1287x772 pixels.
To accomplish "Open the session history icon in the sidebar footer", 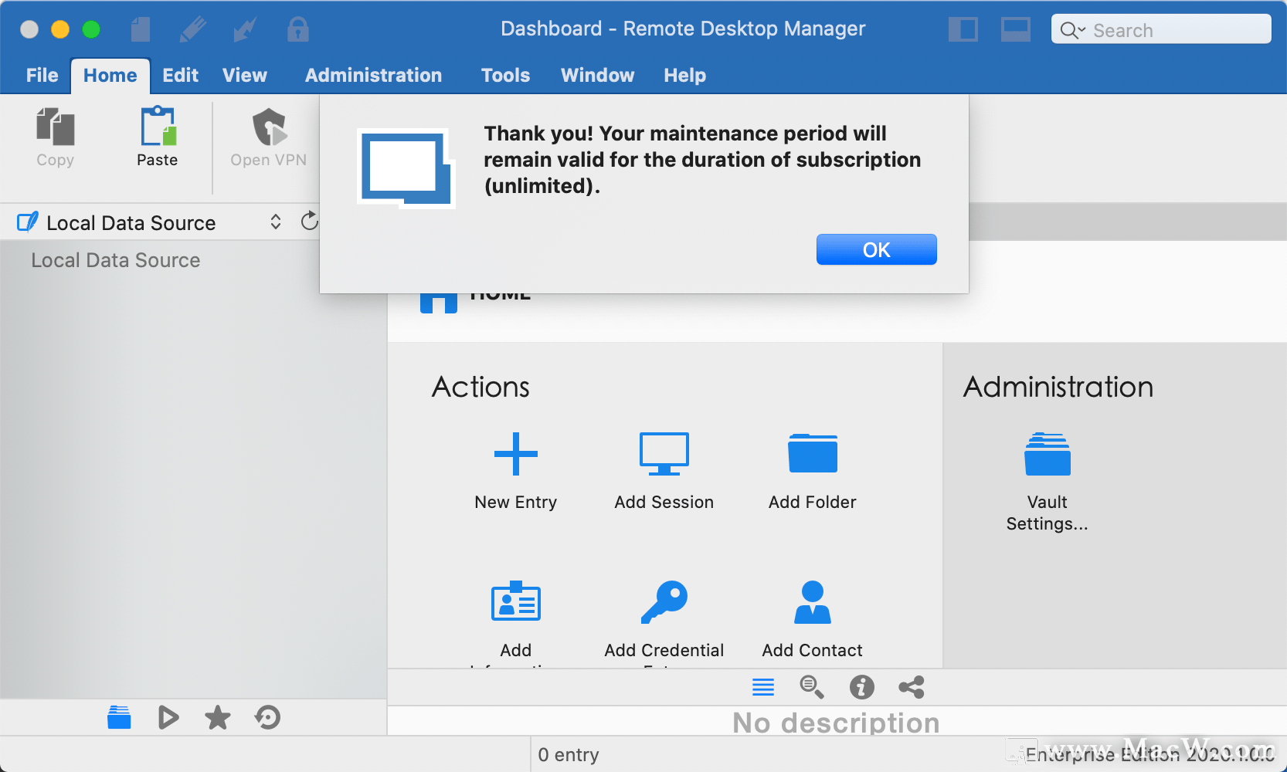I will pos(267,717).
